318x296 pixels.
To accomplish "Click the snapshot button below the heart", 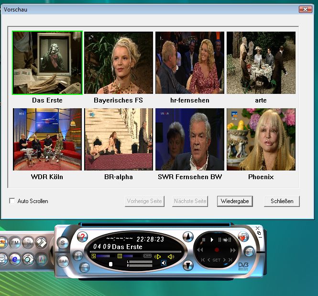I will tap(249, 252).
